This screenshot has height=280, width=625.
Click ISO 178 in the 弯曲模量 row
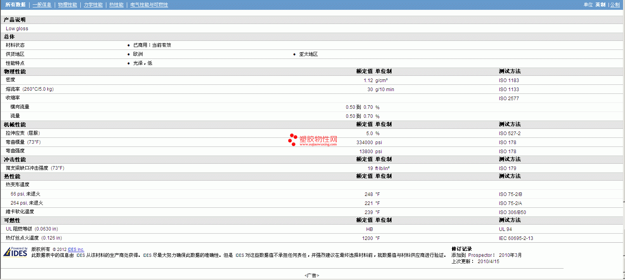508,143
